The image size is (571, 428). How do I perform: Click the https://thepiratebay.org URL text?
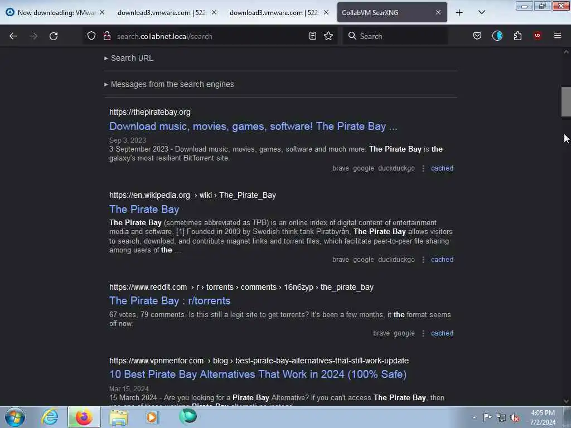(x=150, y=112)
